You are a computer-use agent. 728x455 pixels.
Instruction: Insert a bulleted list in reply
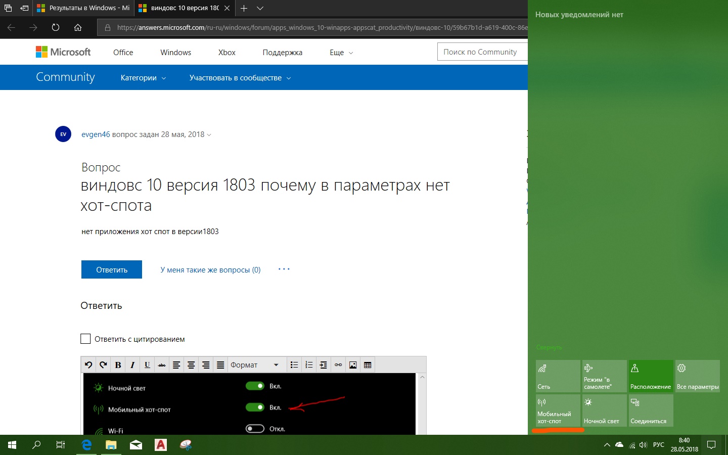click(x=294, y=365)
